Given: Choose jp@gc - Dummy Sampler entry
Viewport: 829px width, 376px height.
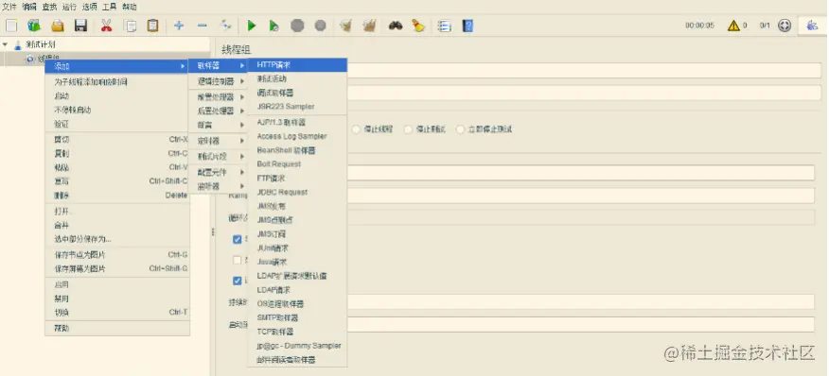Looking at the screenshot, I should click(x=297, y=346).
